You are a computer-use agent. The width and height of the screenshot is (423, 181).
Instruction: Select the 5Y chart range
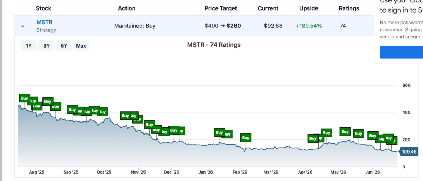pyautogui.click(x=64, y=45)
